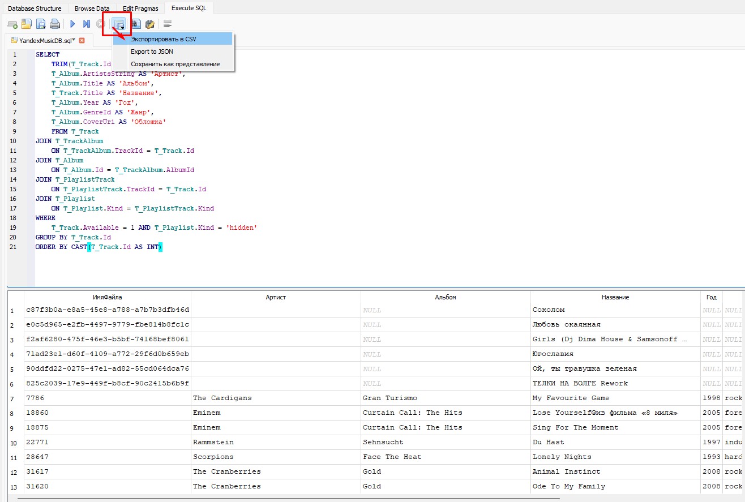Stop the running SQL execution
The height and width of the screenshot is (502, 745).
point(100,24)
